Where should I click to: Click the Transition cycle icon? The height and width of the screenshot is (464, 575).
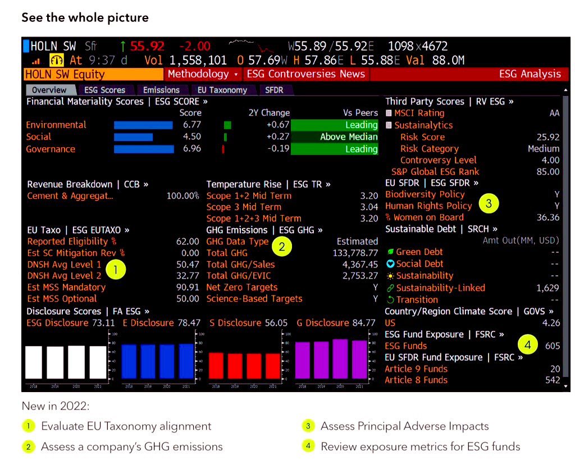pos(391,300)
